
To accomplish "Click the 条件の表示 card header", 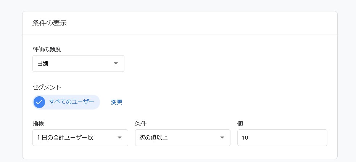I will point(50,23).
